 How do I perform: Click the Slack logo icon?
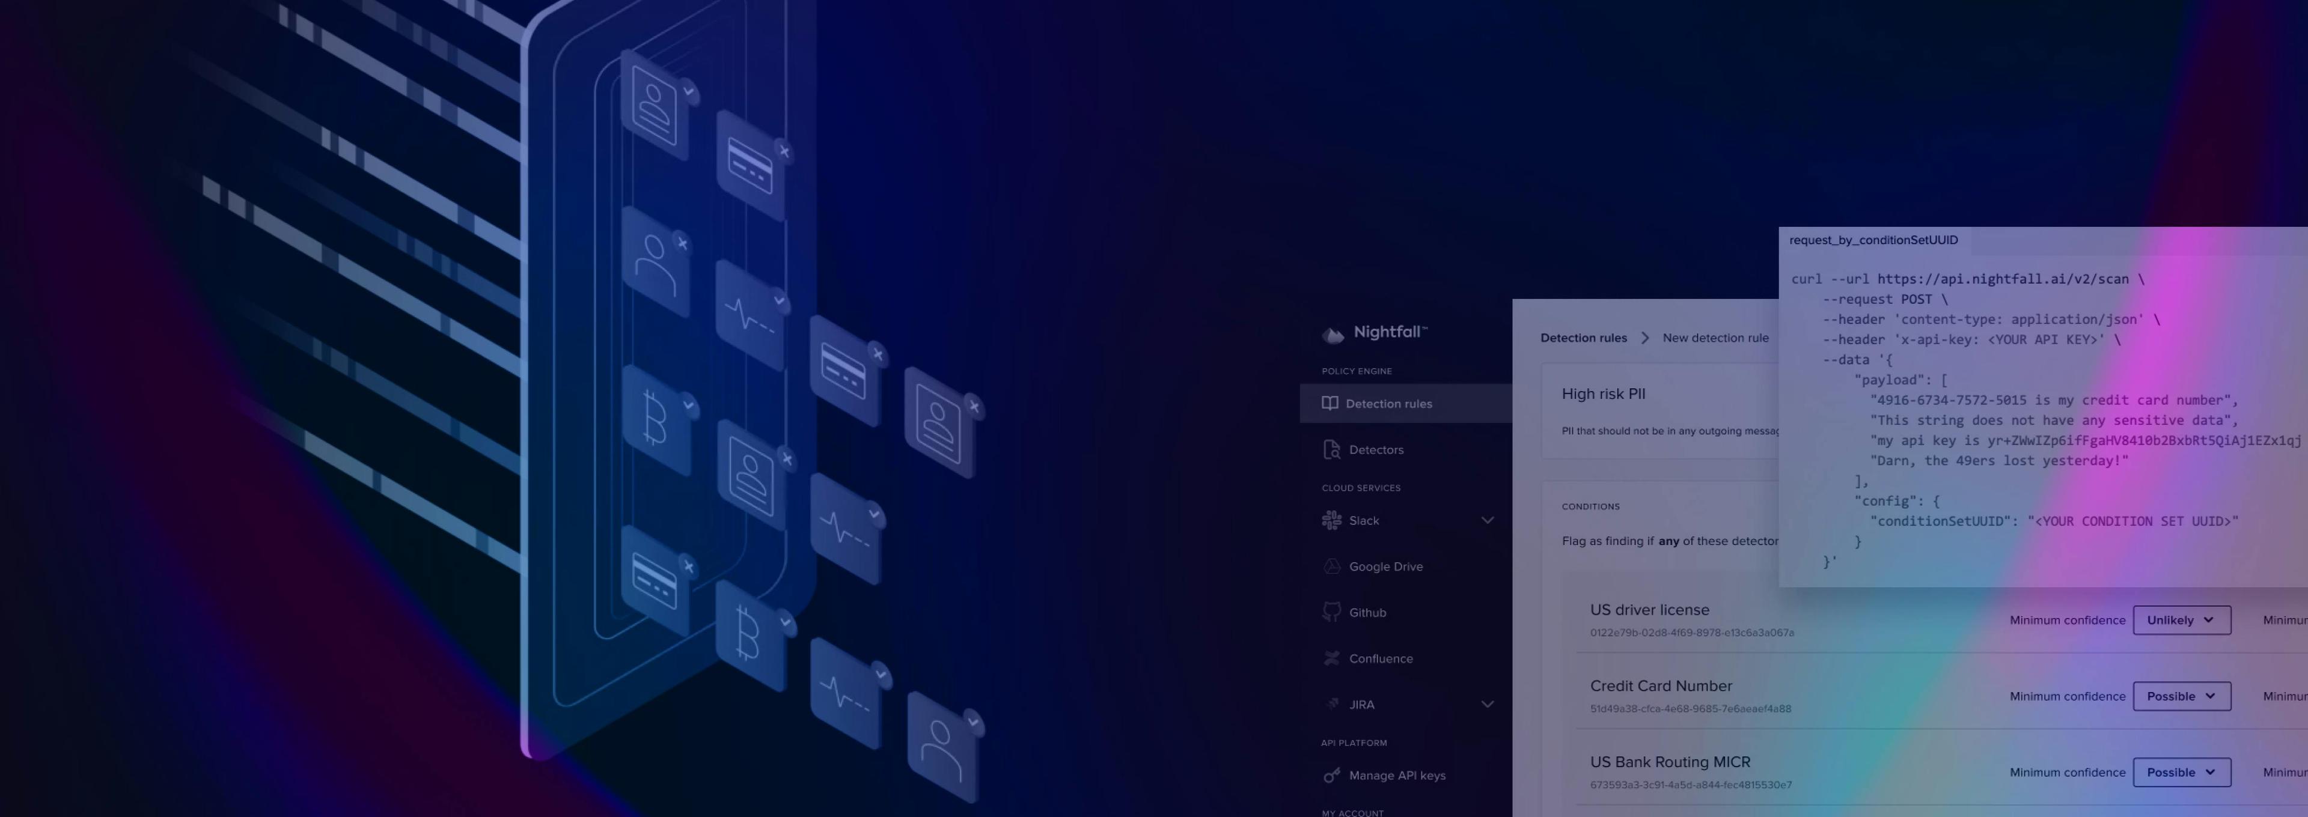pyautogui.click(x=1331, y=520)
